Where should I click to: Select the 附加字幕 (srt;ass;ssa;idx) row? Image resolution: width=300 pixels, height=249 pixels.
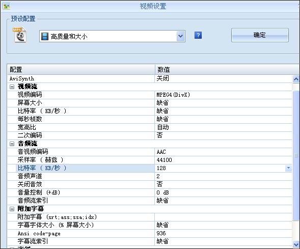[150, 217]
